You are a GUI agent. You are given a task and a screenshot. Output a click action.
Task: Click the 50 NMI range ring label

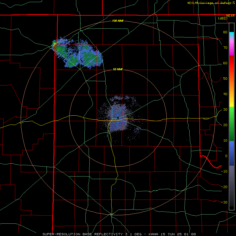pos(118,69)
